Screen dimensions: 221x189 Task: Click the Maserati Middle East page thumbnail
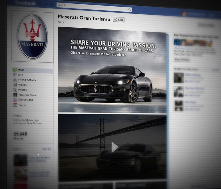tap(21, 160)
